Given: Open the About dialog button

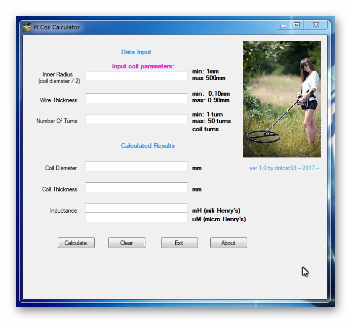Looking at the screenshot, I should point(228,243).
